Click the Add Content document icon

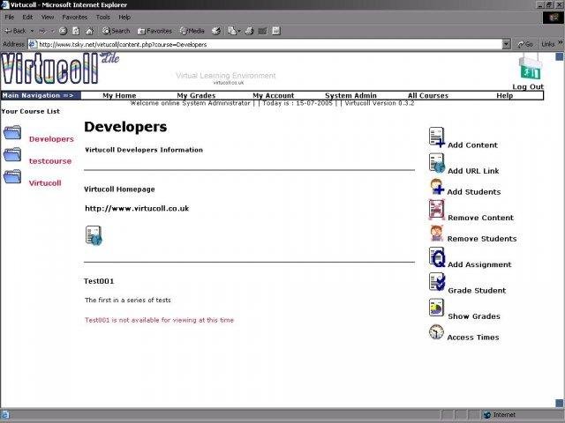pyautogui.click(x=437, y=137)
